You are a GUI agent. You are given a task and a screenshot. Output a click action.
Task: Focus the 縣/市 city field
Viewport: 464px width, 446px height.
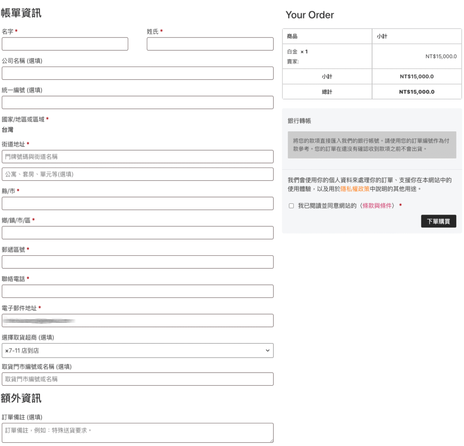click(x=137, y=204)
